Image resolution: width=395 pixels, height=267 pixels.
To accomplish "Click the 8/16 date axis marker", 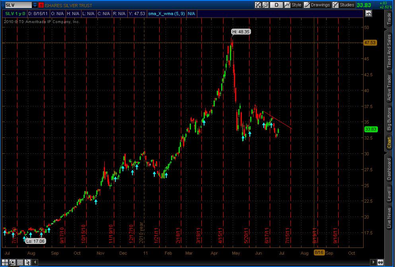I will click(x=319, y=252).
